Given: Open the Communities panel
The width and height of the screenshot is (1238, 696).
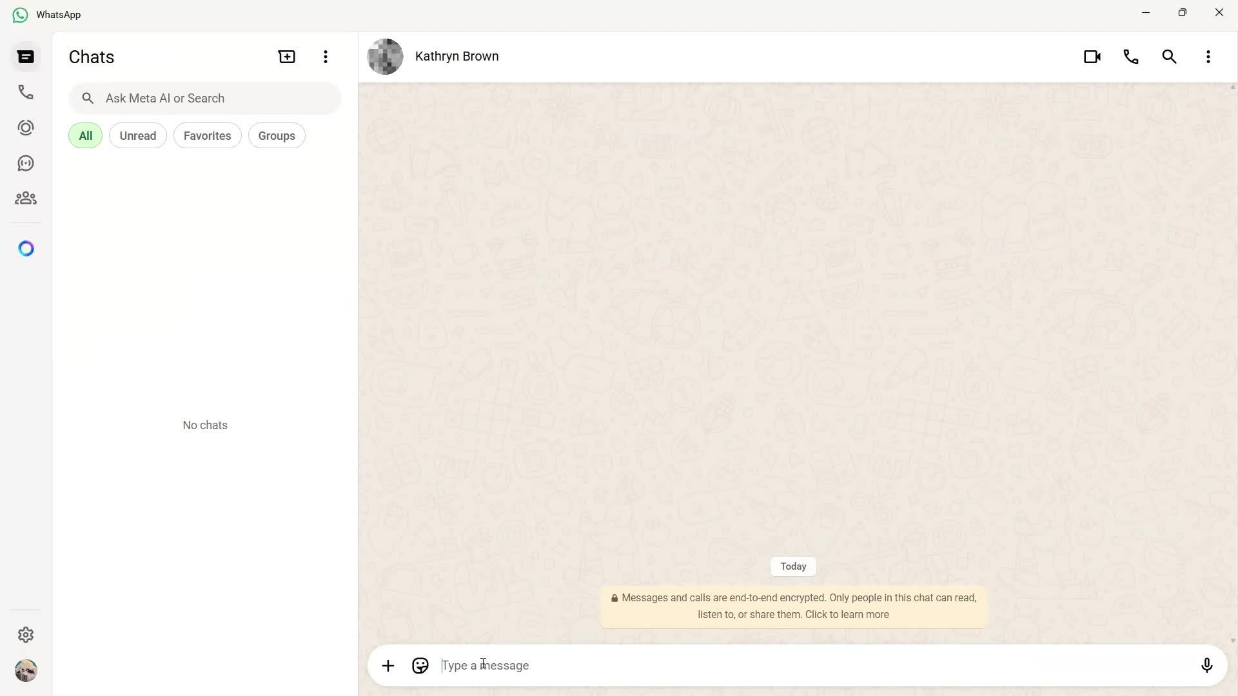Looking at the screenshot, I should coord(26,198).
